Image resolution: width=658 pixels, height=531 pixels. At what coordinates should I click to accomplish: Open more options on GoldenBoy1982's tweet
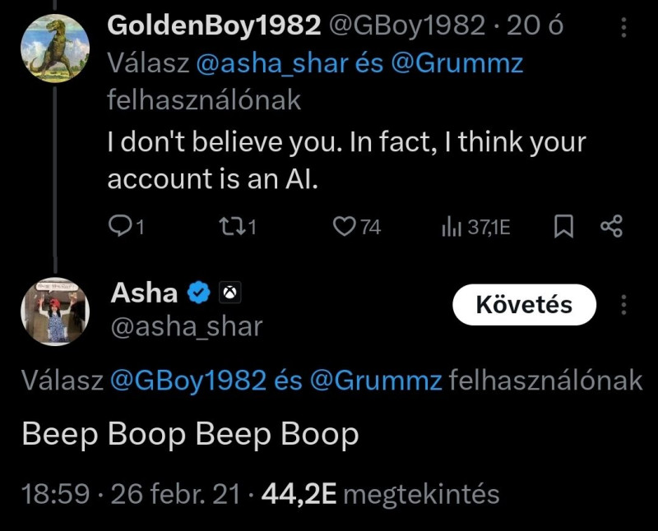[623, 28]
